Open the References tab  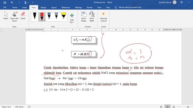66,7
